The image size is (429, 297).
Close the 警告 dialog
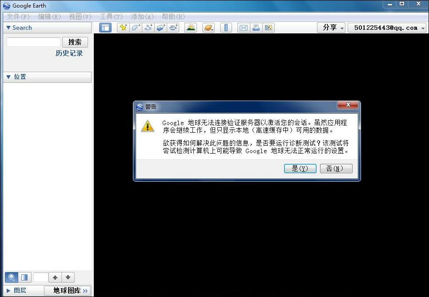click(x=348, y=105)
